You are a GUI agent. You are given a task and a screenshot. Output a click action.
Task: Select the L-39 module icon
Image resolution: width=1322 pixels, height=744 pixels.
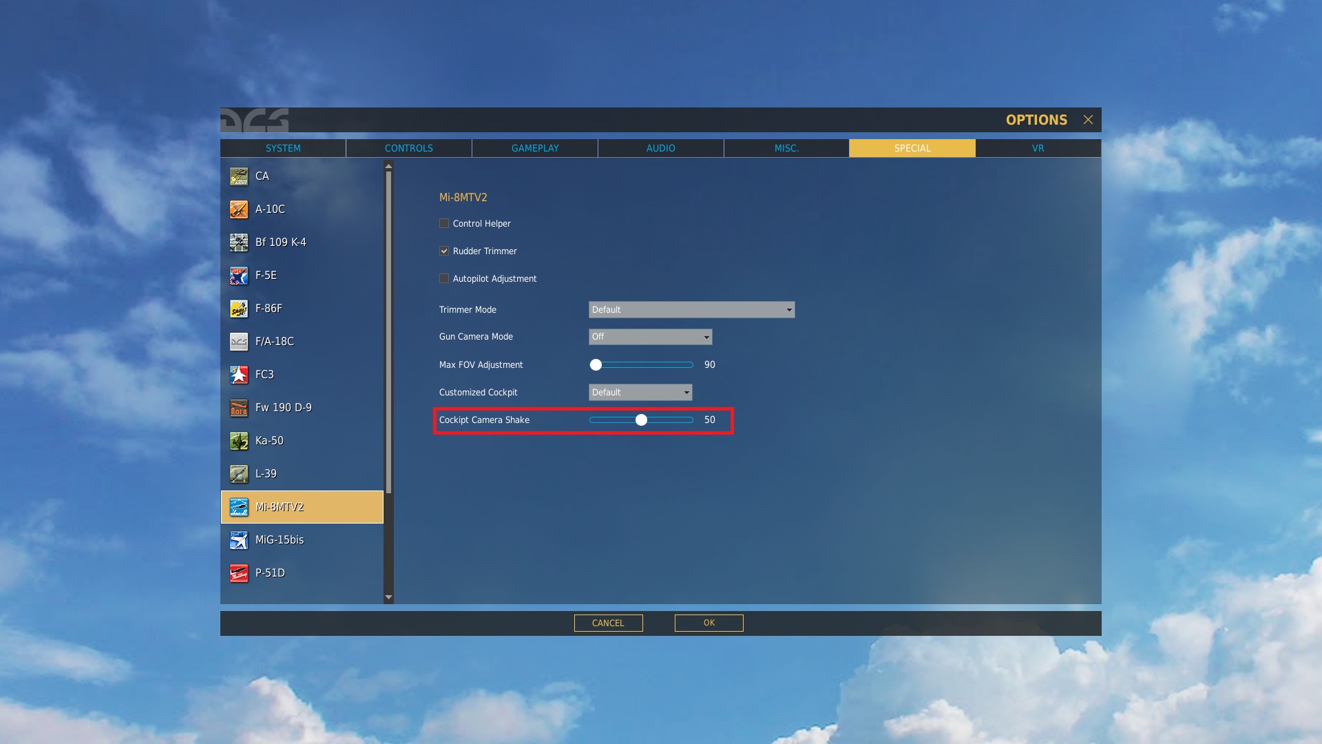[239, 474]
